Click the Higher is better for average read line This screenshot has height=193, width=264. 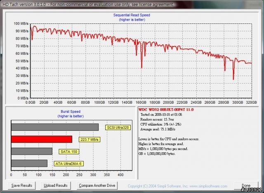pos(161,144)
